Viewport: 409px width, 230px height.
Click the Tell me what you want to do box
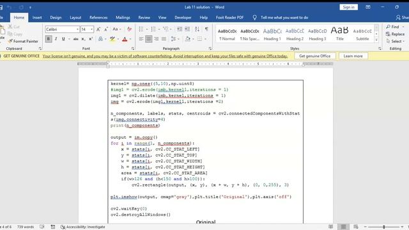(284, 17)
